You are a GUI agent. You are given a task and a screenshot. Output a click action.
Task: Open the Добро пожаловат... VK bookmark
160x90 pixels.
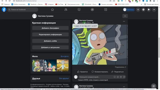pyautogui.click(x=19, y=4)
